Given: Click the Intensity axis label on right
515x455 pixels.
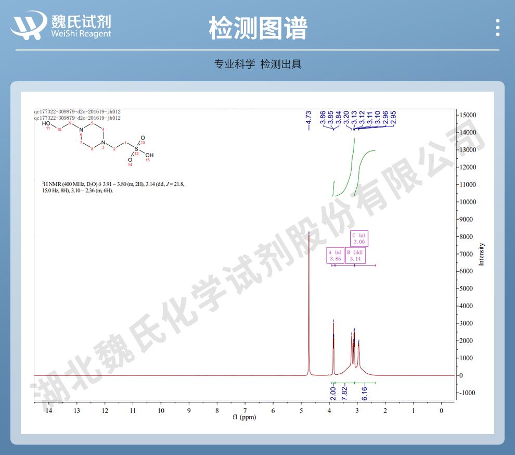Looking at the screenshot, I should [x=481, y=254].
